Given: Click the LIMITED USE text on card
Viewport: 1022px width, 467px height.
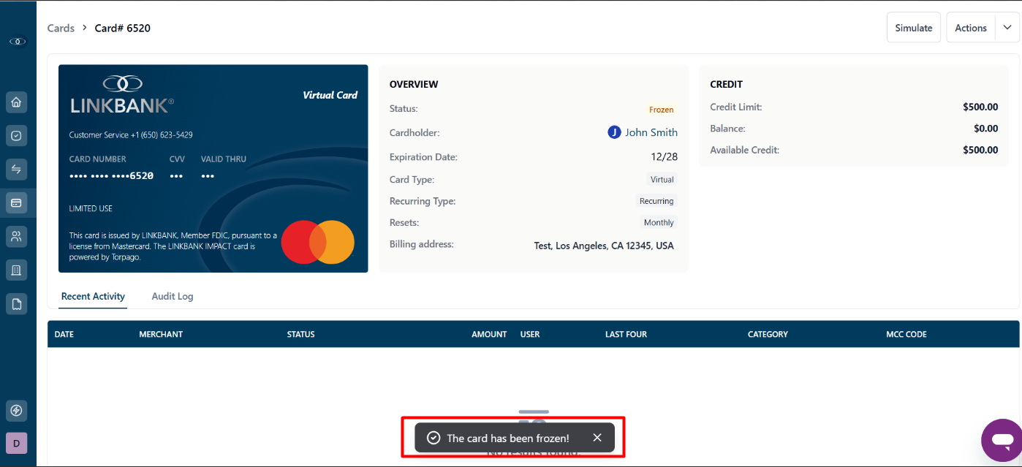Looking at the screenshot, I should [91, 208].
